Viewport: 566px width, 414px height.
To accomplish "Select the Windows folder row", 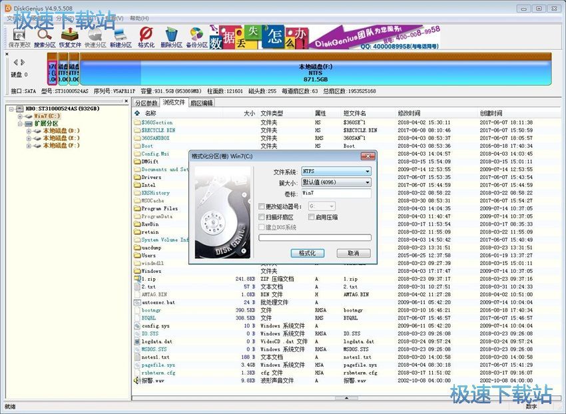I will (x=346, y=271).
